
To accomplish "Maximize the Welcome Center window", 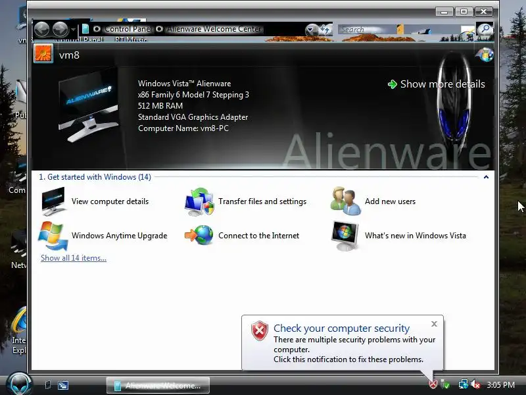I will click(x=464, y=12).
